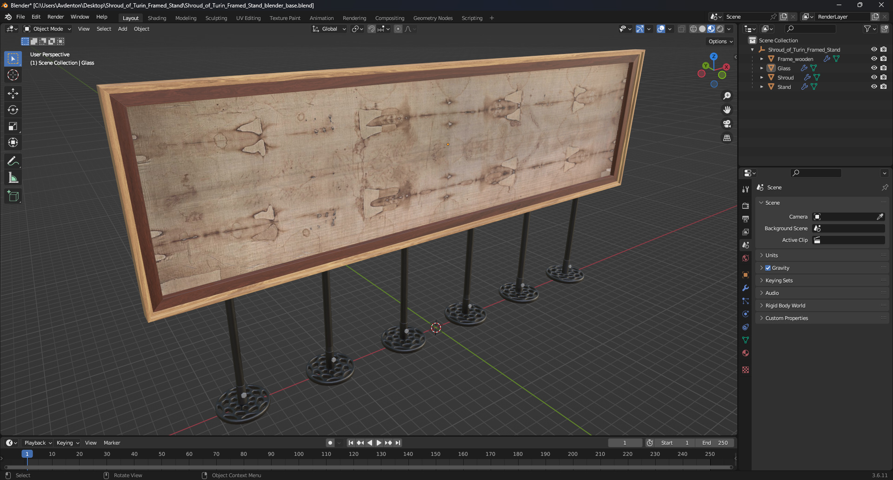The image size is (893, 480).
Task: Open the Object Mode dropdown
Action: coord(47,29)
